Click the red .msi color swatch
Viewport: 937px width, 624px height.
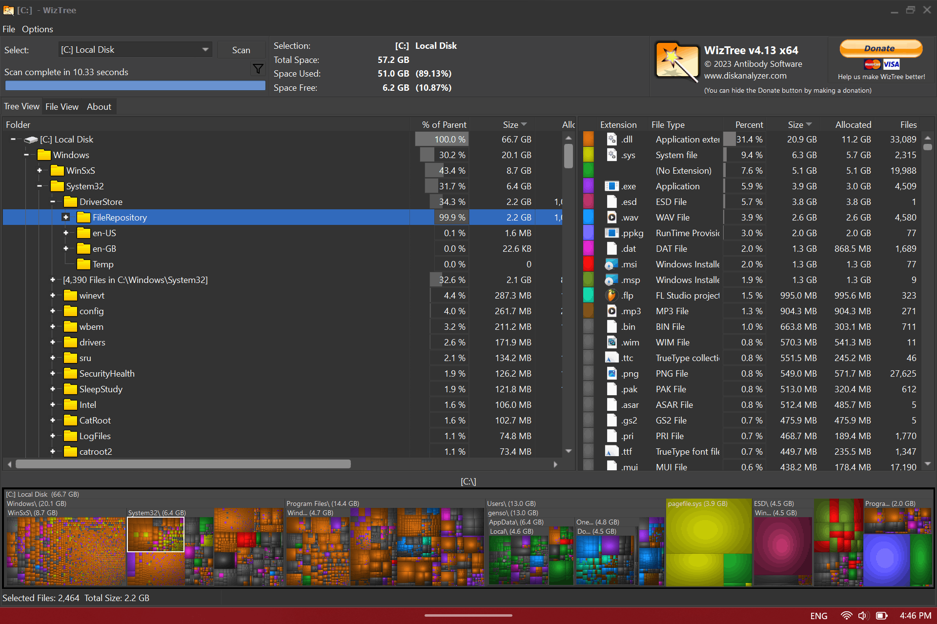(589, 264)
